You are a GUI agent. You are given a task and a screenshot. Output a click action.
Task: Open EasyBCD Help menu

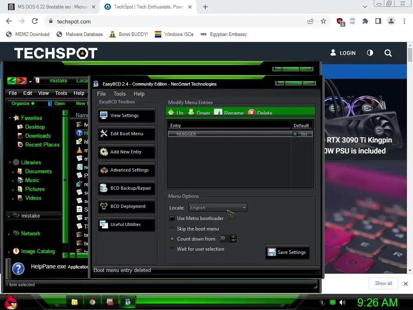(139, 94)
